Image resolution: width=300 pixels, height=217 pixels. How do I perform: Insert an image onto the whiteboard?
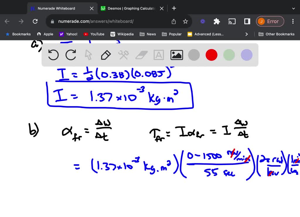coord(177,55)
